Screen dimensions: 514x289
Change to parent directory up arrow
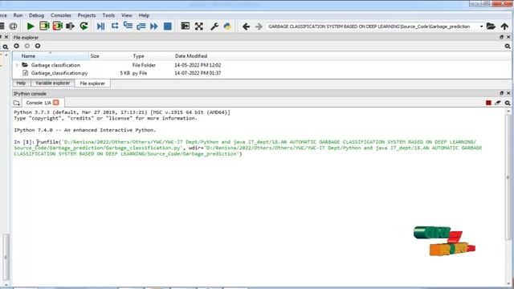(x=504, y=26)
